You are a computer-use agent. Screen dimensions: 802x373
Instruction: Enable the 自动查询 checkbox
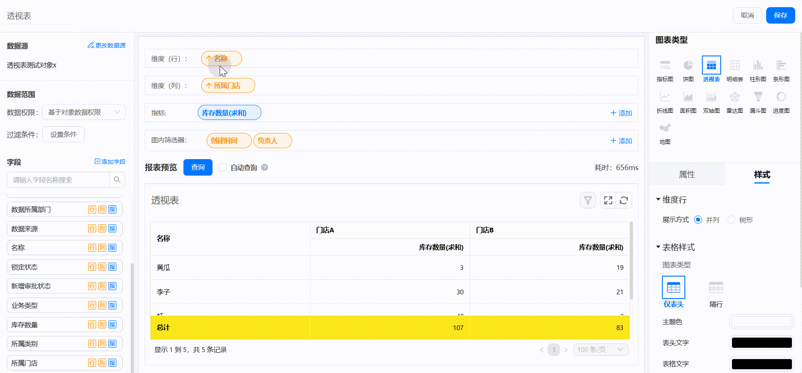tap(222, 168)
